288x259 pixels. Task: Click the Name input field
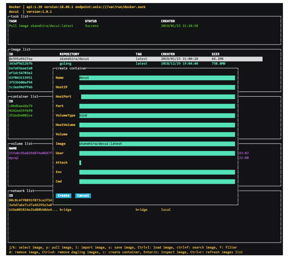(135, 78)
